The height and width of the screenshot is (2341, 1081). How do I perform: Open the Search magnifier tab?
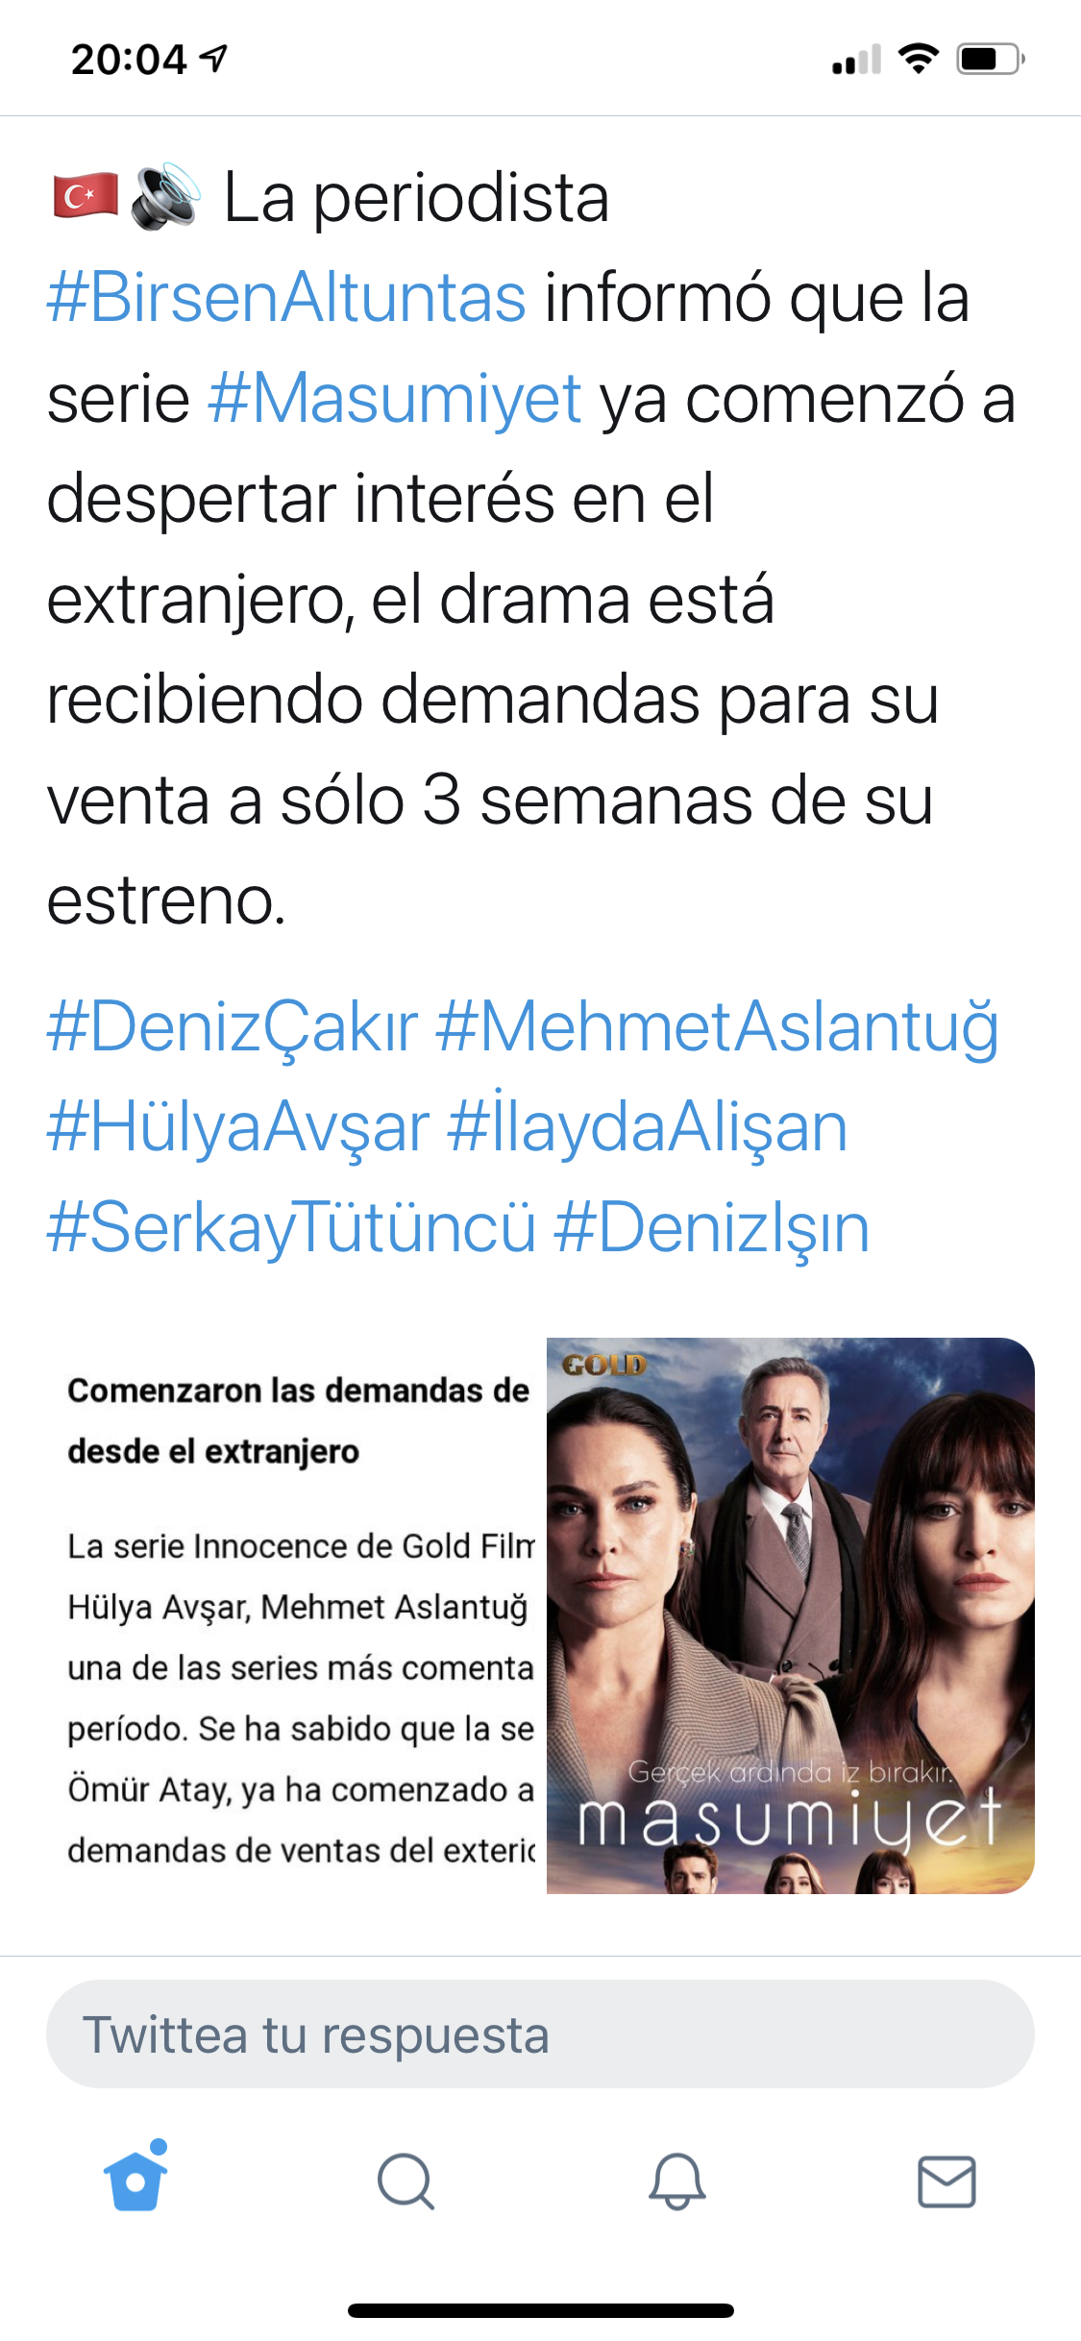tap(405, 2181)
